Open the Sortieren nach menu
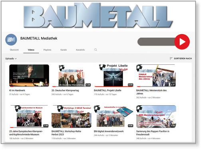Viewport: 202px width, 150px height. click(181, 58)
